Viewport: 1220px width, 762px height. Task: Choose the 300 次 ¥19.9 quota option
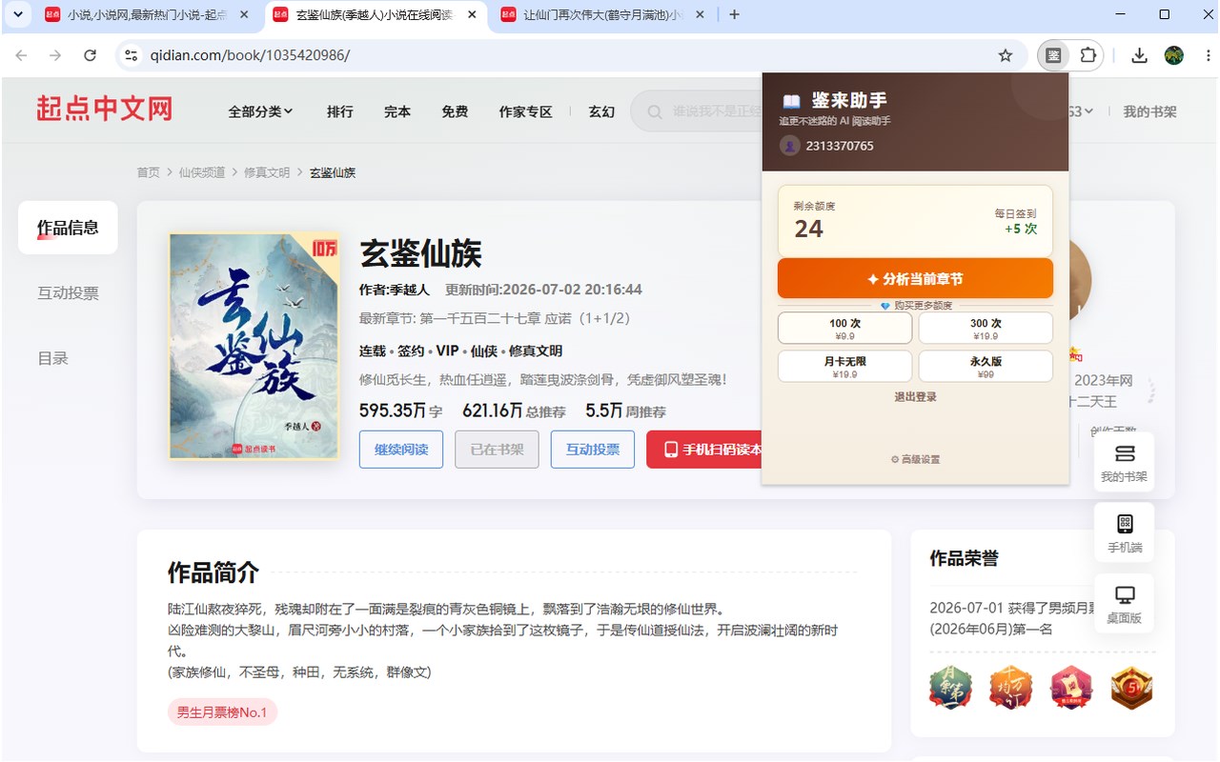pyautogui.click(x=986, y=329)
